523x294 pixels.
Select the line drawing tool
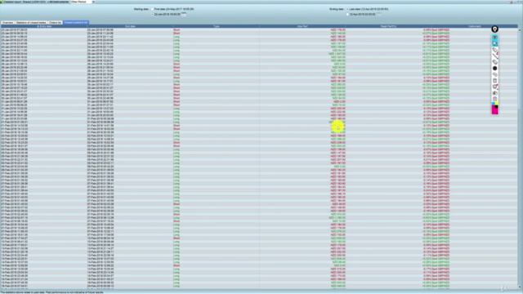[494, 56]
